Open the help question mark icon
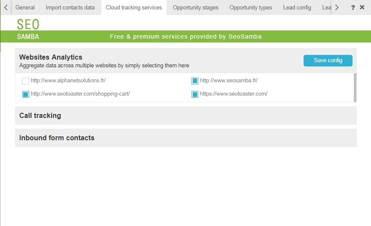 point(353,8)
